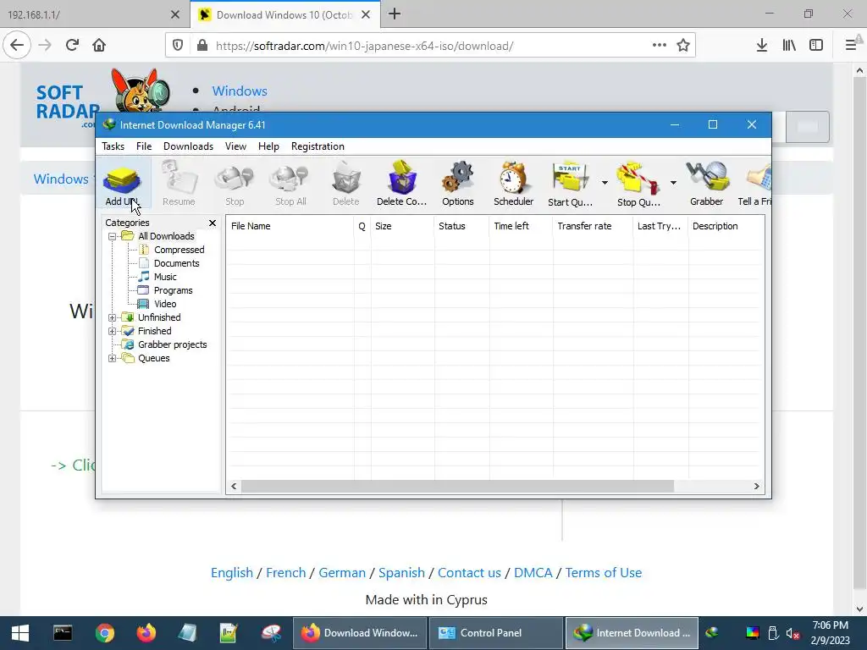Sort by Size column header
Screen dimensions: 867x650
(402, 226)
